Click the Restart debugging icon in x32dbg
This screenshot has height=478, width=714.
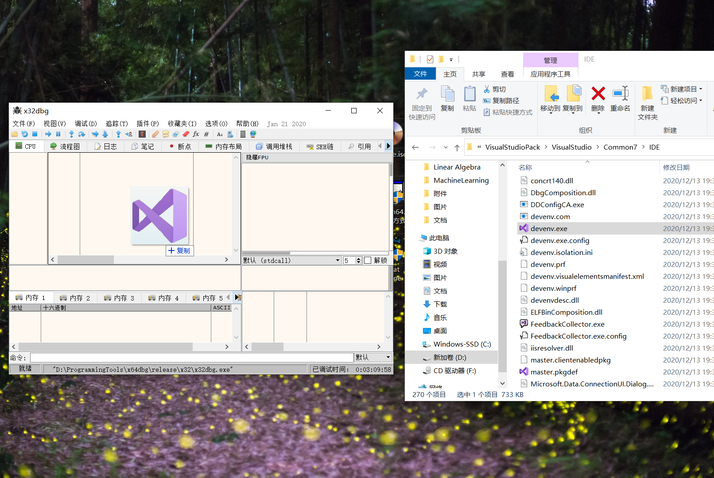[x=25, y=134]
